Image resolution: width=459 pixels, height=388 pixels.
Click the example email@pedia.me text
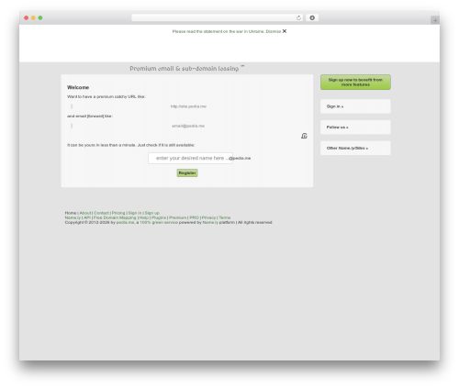tap(188, 126)
